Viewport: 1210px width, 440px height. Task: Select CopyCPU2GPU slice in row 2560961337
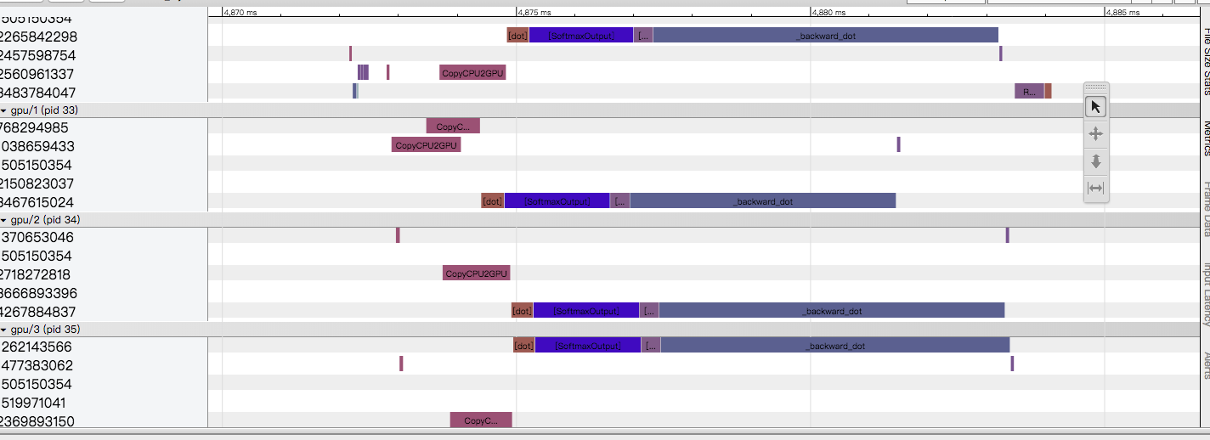tap(472, 72)
